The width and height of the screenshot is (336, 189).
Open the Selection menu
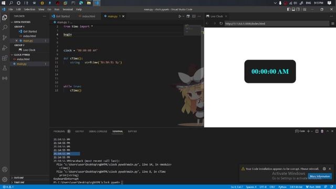click(x=29, y=9)
